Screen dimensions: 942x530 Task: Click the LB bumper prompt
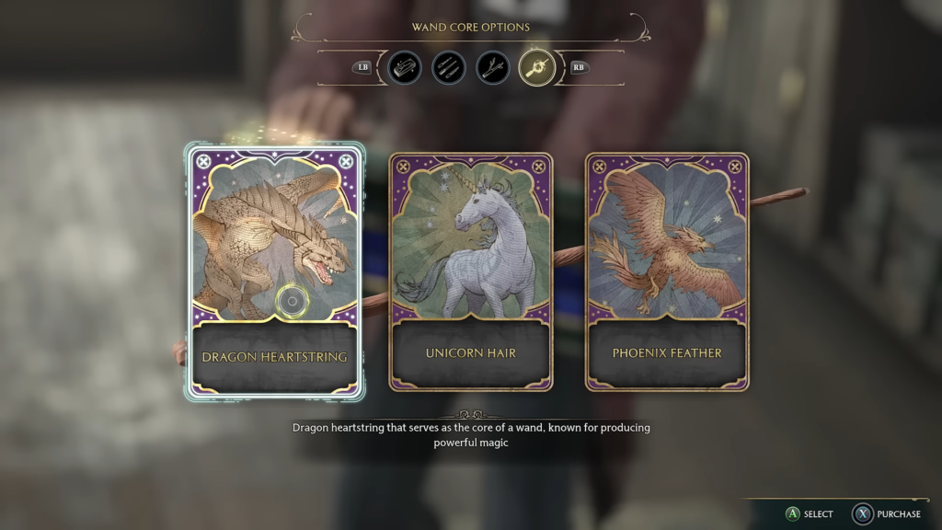(362, 67)
